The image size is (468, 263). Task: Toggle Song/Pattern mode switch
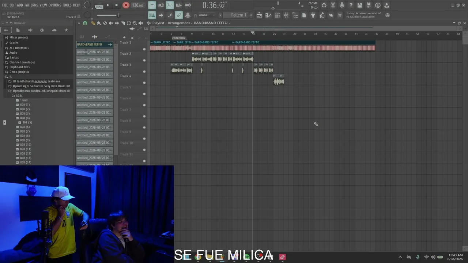pos(99,5)
